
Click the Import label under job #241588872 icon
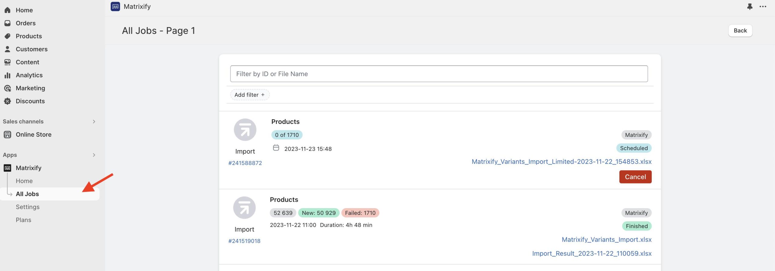[x=245, y=151]
